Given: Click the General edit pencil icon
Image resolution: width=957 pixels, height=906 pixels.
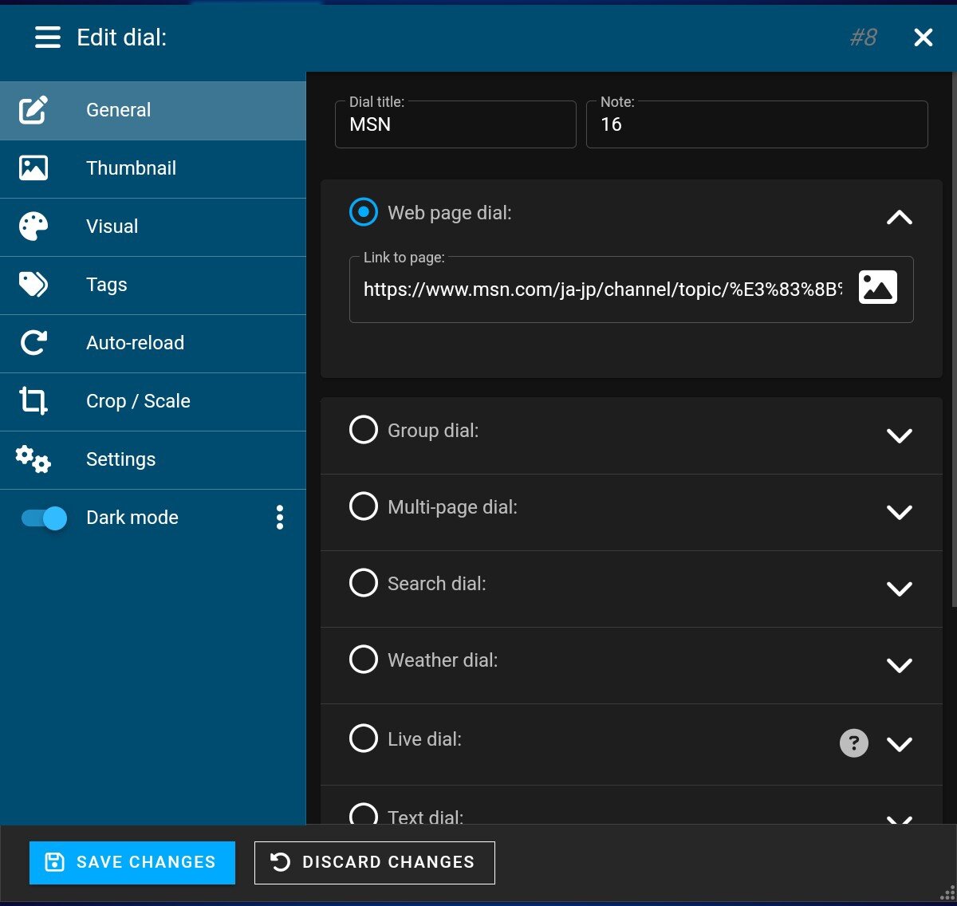Looking at the screenshot, I should [33, 110].
